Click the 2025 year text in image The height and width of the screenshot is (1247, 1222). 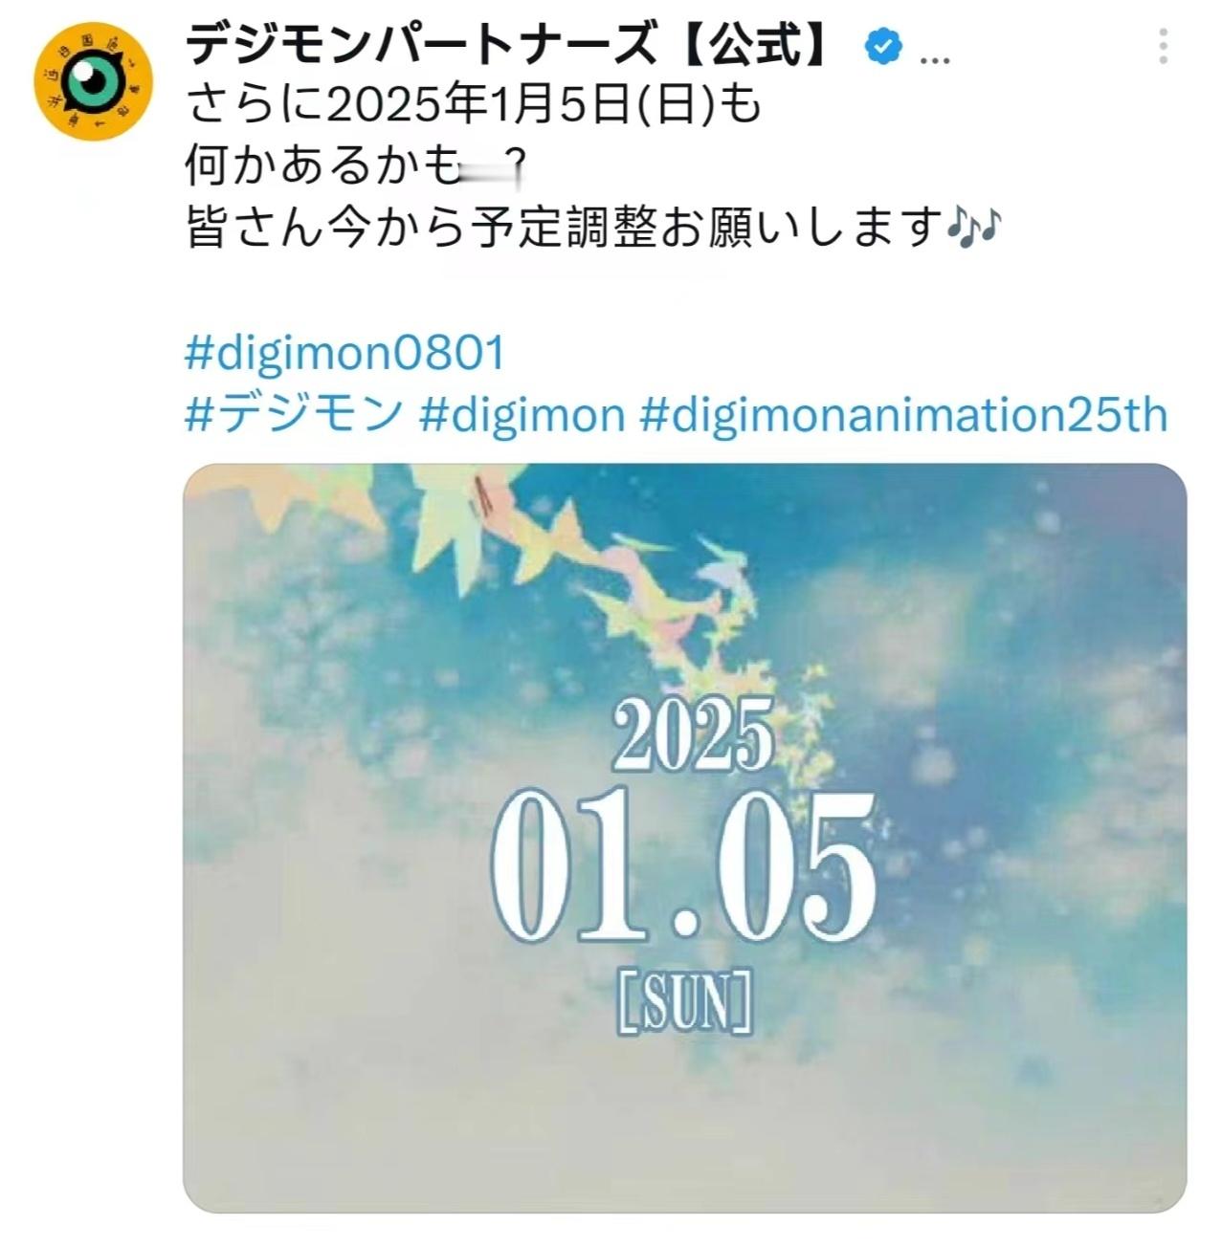[x=693, y=734]
